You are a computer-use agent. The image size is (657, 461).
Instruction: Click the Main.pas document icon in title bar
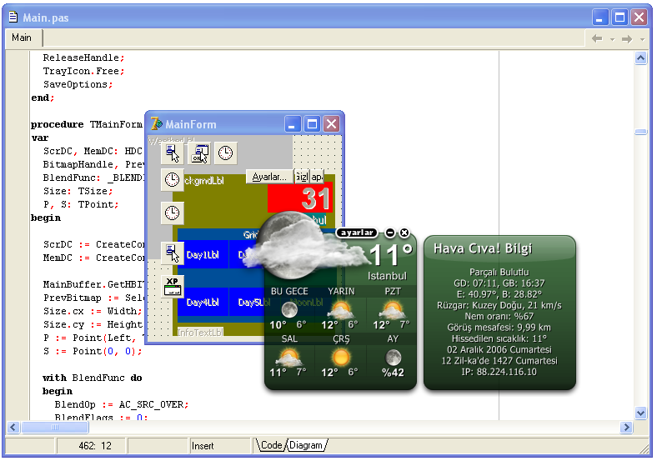click(13, 18)
